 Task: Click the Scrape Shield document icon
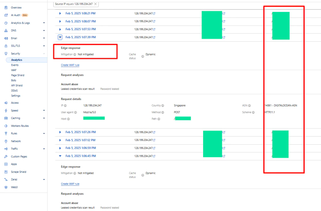(x=6, y=172)
